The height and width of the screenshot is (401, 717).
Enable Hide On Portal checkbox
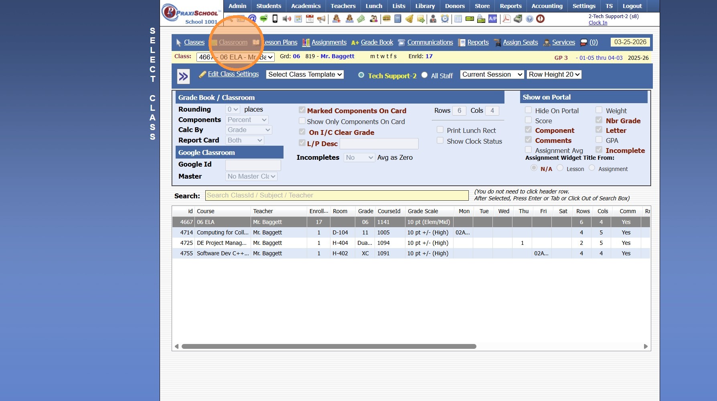(529, 110)
